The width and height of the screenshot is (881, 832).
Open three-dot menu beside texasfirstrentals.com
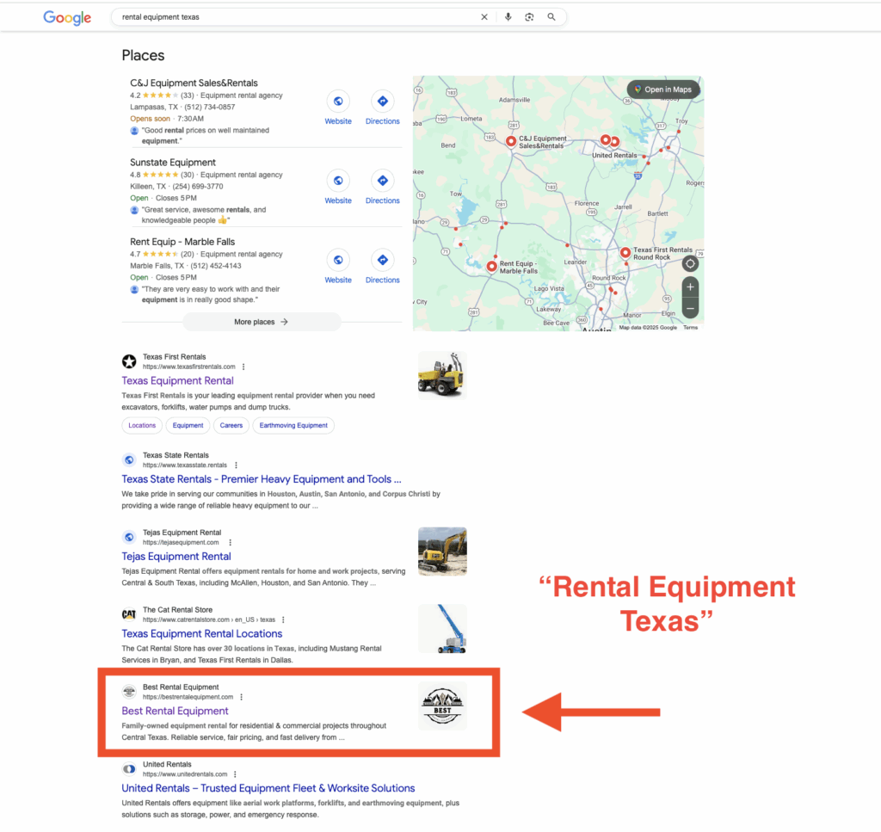coord(243,367)
